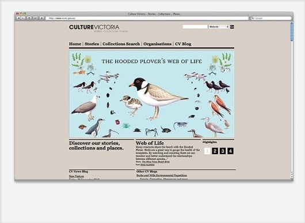This screenshot has height=223, width=305.
Task: Click the CV News Blog heading
Action: (79, 171)
